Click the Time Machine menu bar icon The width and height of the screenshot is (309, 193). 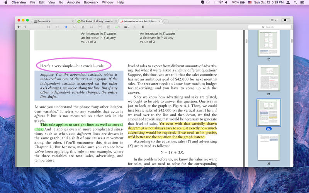click(x=208, y=2)
